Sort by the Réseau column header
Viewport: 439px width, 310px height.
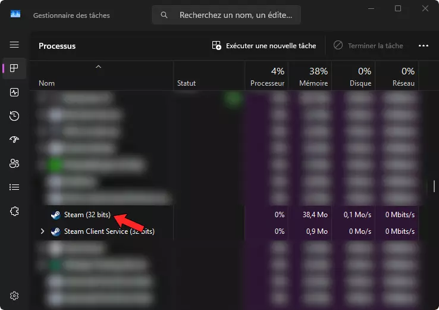coord(397,76)
